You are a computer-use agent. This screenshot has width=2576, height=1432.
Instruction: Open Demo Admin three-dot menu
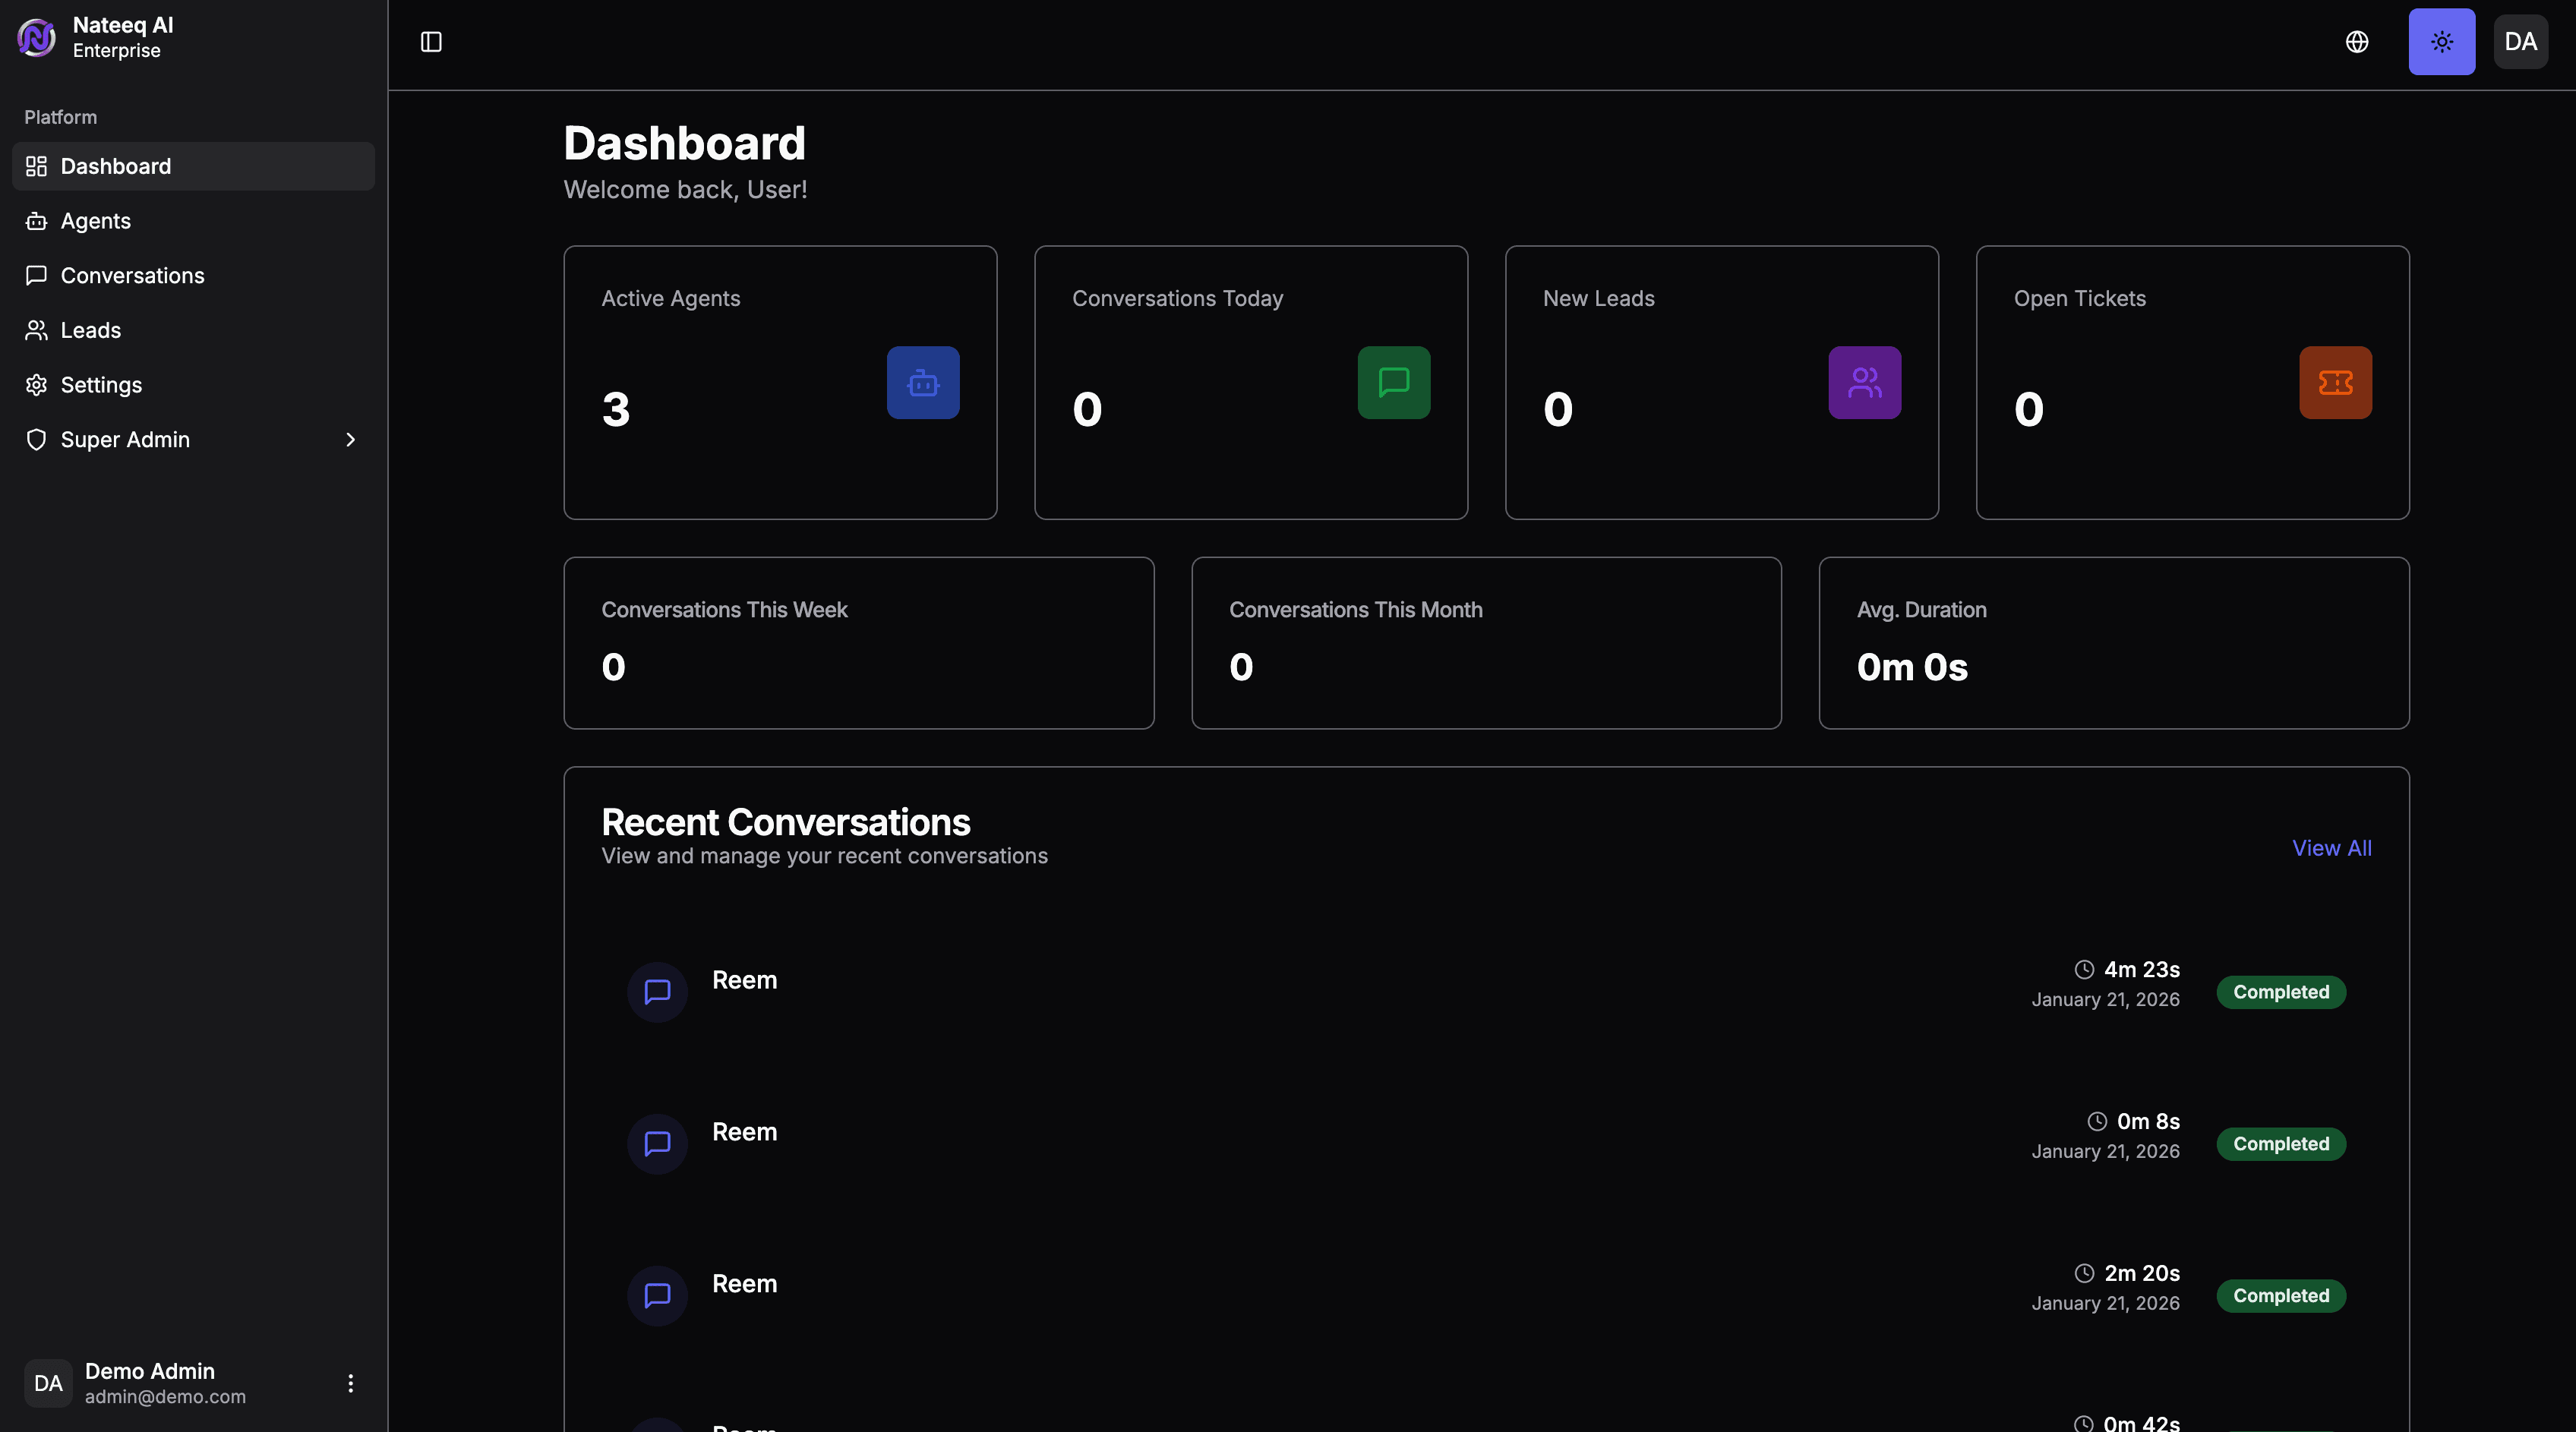coord(350,1383)
